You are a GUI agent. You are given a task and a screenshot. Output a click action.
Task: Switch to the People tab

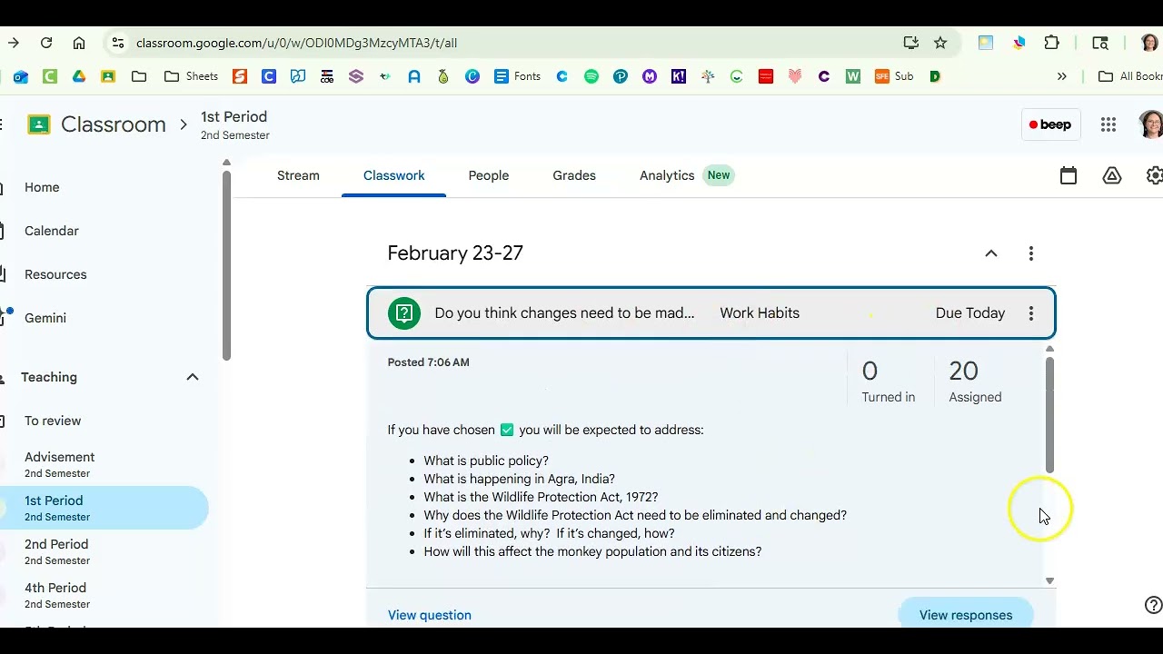point(488,175)
